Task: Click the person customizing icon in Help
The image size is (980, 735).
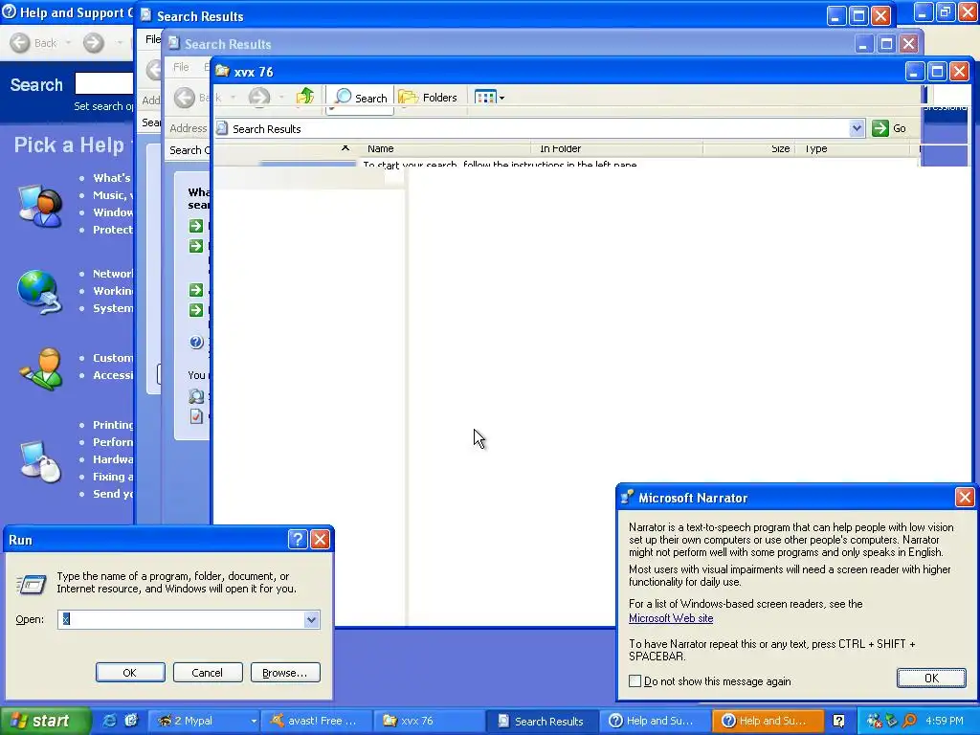Action: 41,368
